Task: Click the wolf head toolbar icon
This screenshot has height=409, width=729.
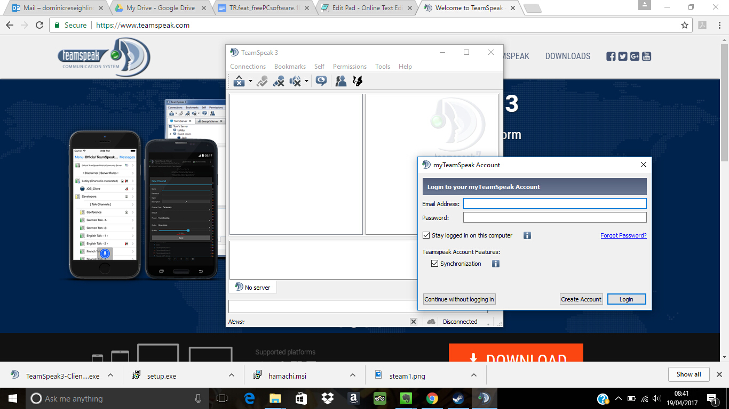Action: pyautogui.click(x=357, y=81)
